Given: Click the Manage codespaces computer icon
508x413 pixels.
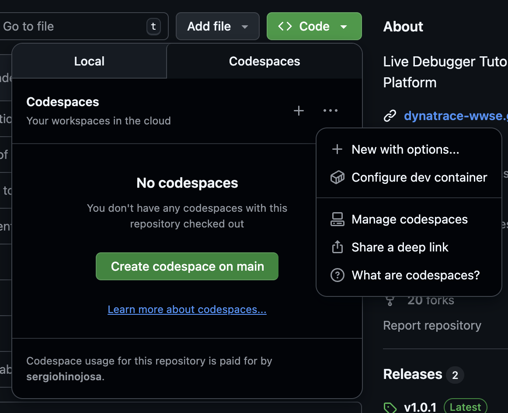Looking at the screenshot, I should 337,220.
